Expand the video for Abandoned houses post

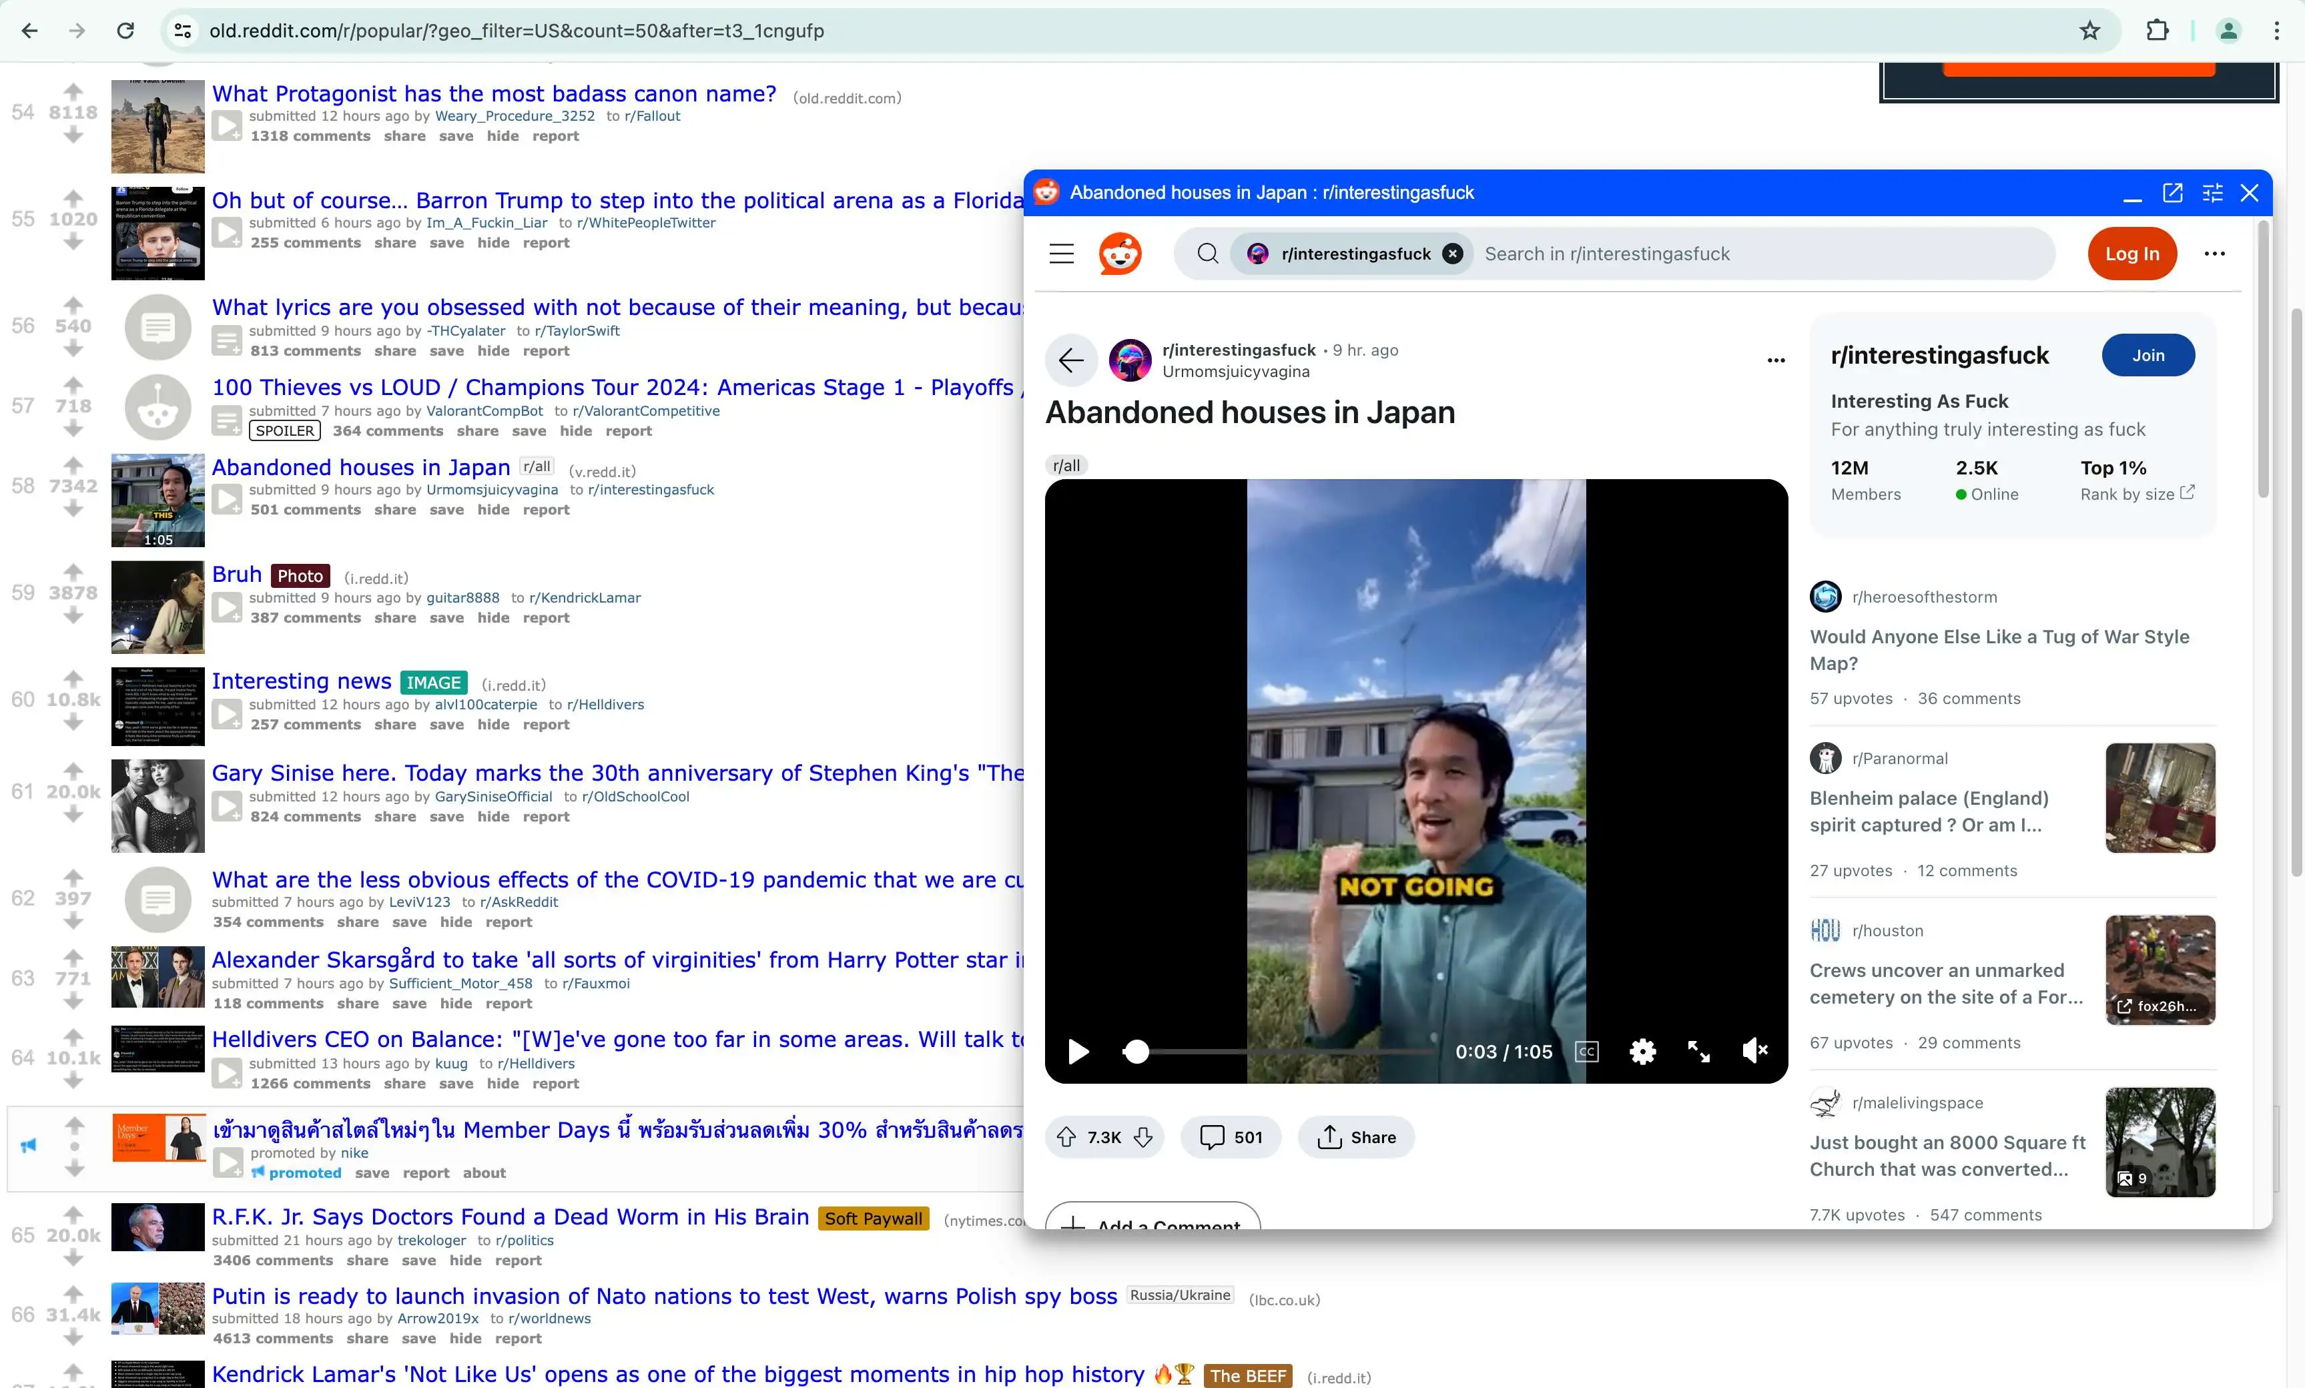(x=227, y=499)
